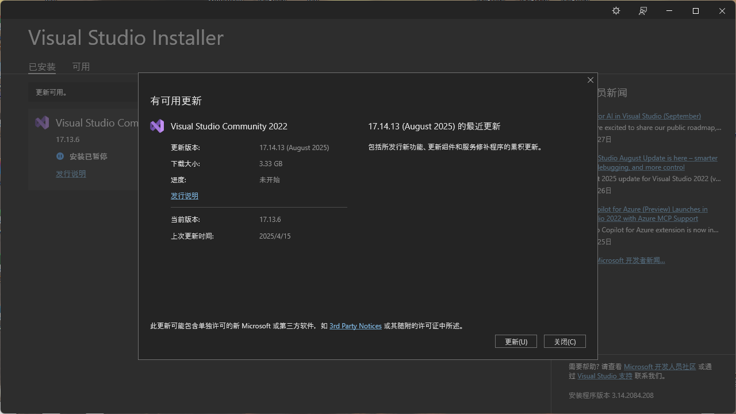Click the last update date 2025/4/15
The width and height of the screenshot is (736, 414).
point(275,236)
